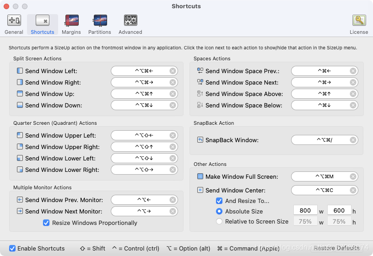373x256 pixels.
Task: Toggle the Enable Shortcuts checkbox
Action: pos(12,248)
